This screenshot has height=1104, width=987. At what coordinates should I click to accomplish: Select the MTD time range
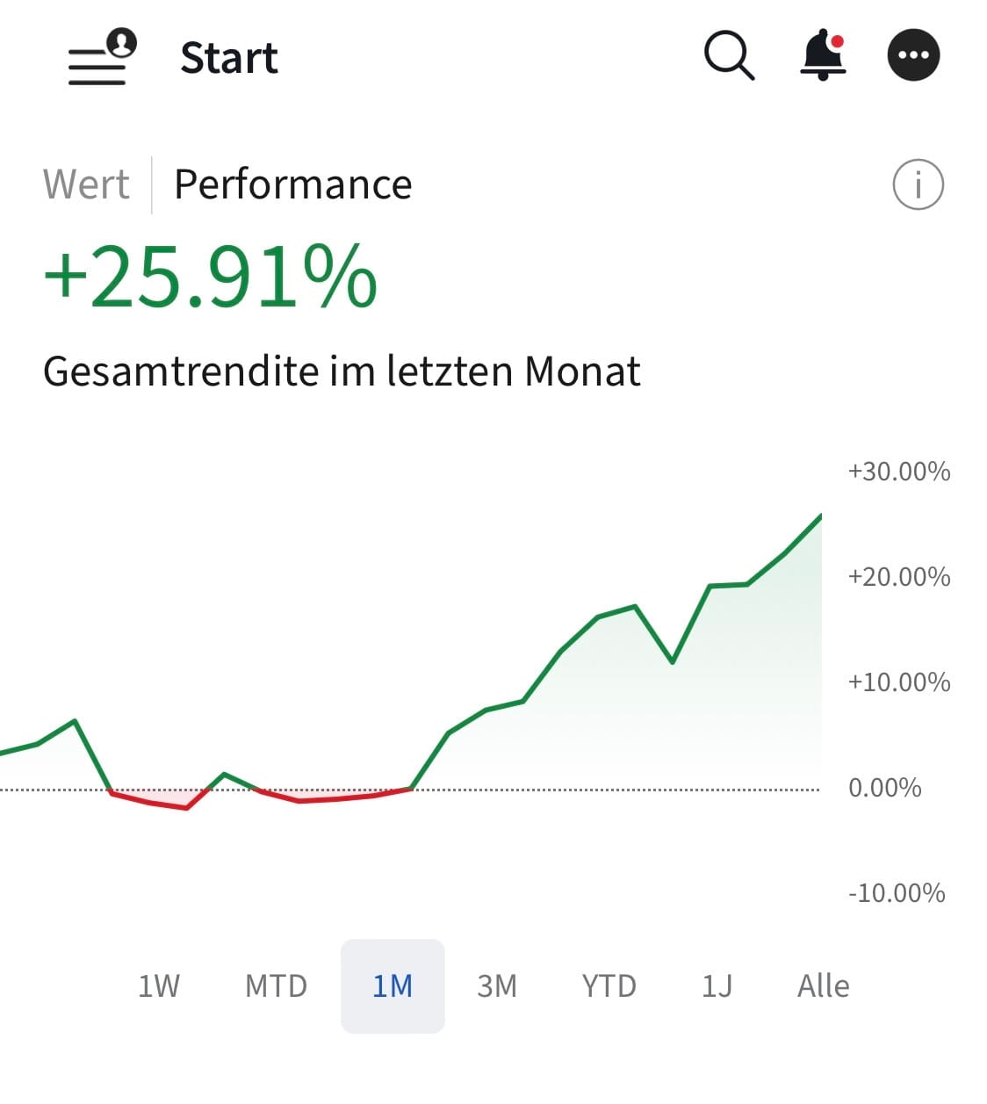tap(276, 985)
